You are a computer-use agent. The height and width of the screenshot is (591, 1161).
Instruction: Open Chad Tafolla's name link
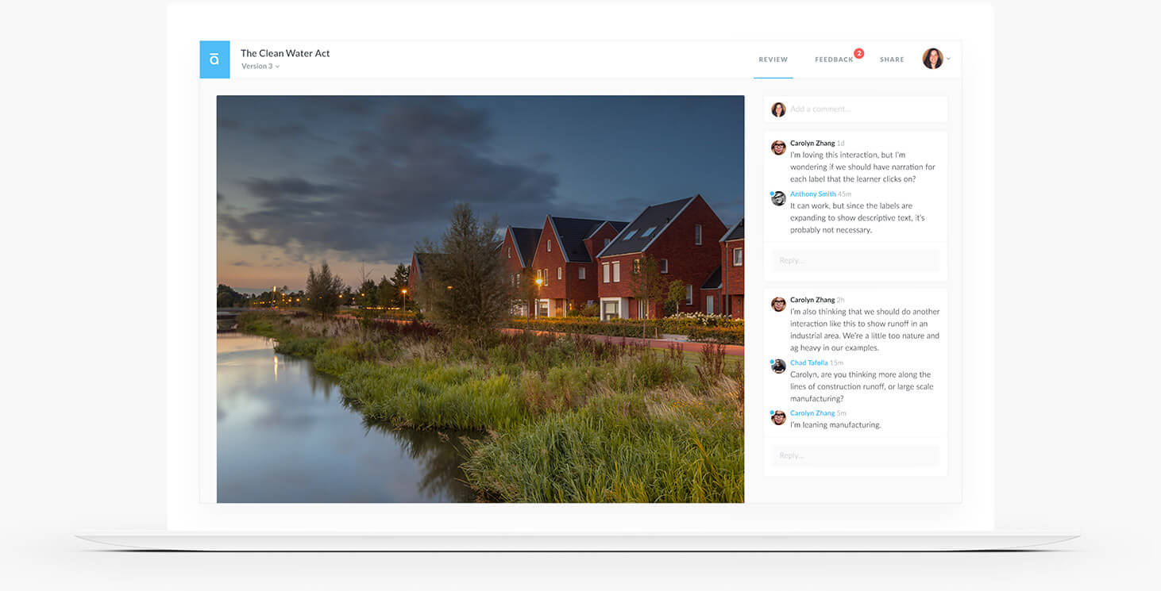tap(808, 363)
